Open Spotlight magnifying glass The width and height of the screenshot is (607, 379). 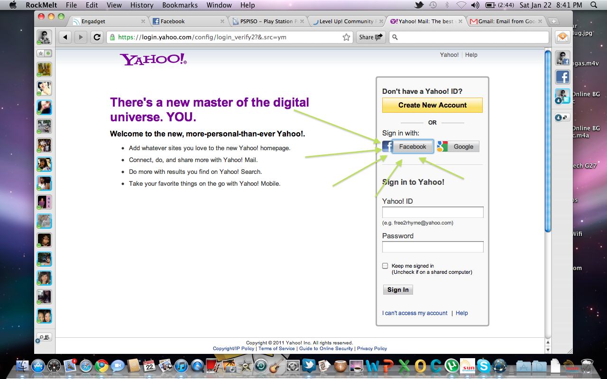coord(594,5)
